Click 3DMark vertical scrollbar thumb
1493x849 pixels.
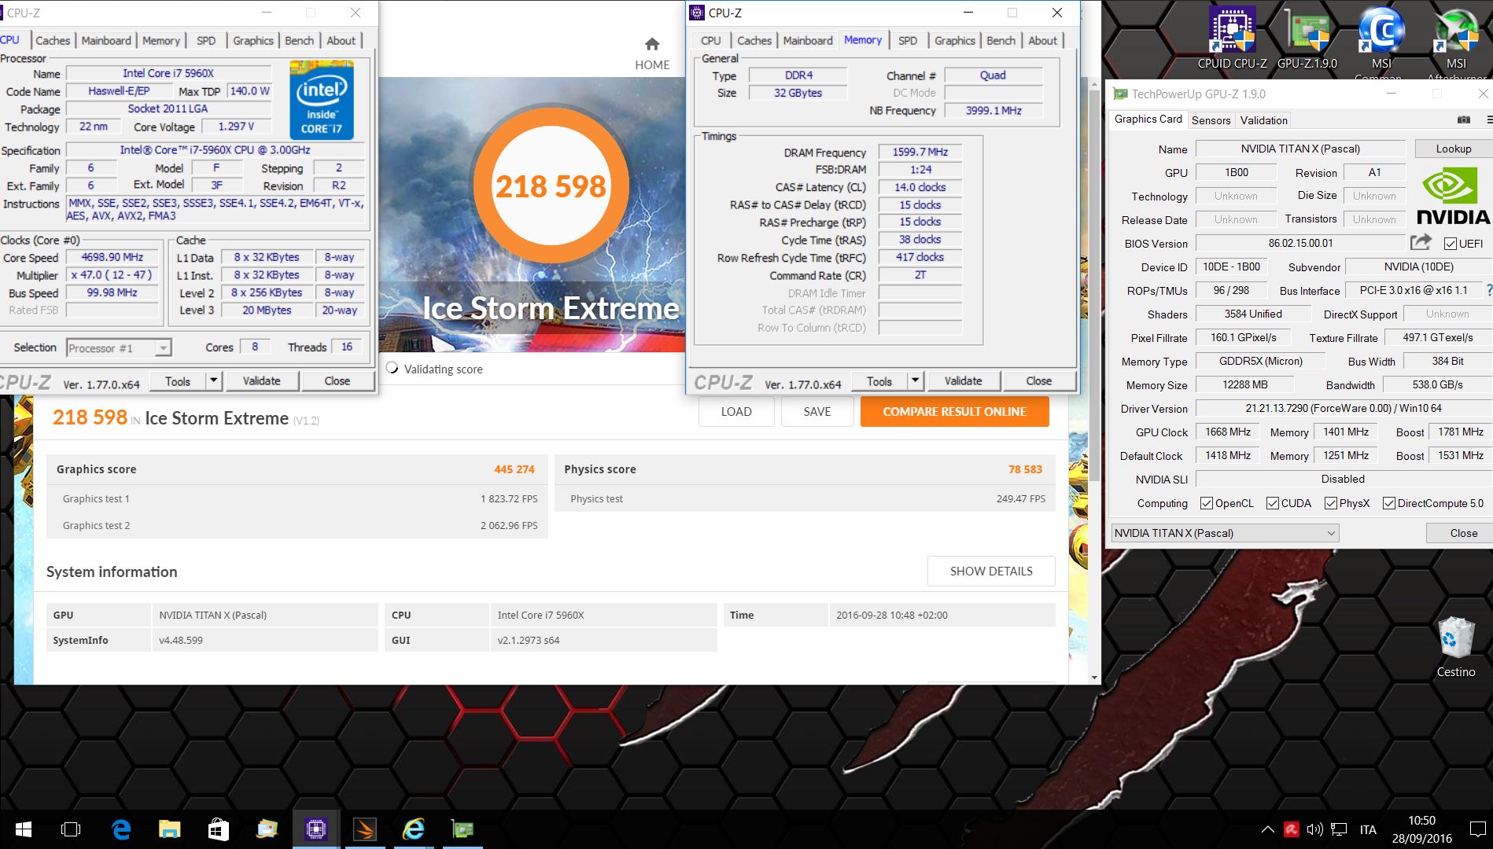[x=1093, y=285]
